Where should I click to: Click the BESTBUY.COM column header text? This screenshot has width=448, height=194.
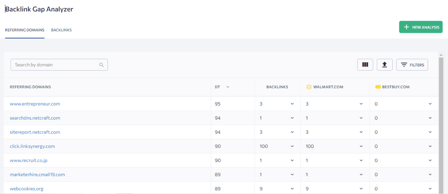[x=396, y=87]
